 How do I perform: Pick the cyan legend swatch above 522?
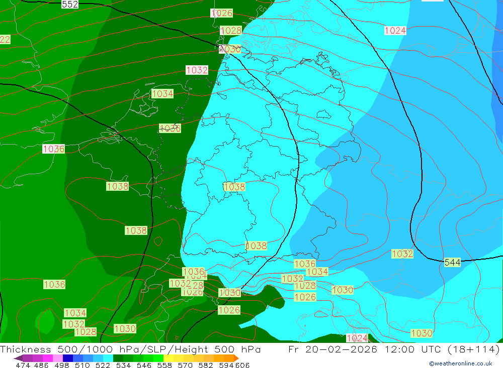click(x=108, y=358)
